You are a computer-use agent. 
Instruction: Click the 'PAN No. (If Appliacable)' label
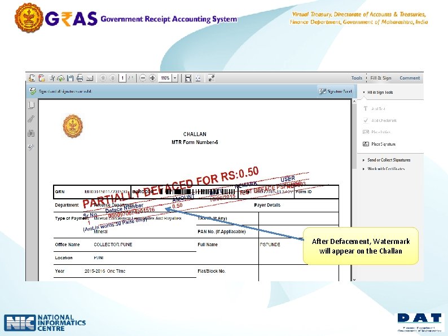tap(221, 232)
